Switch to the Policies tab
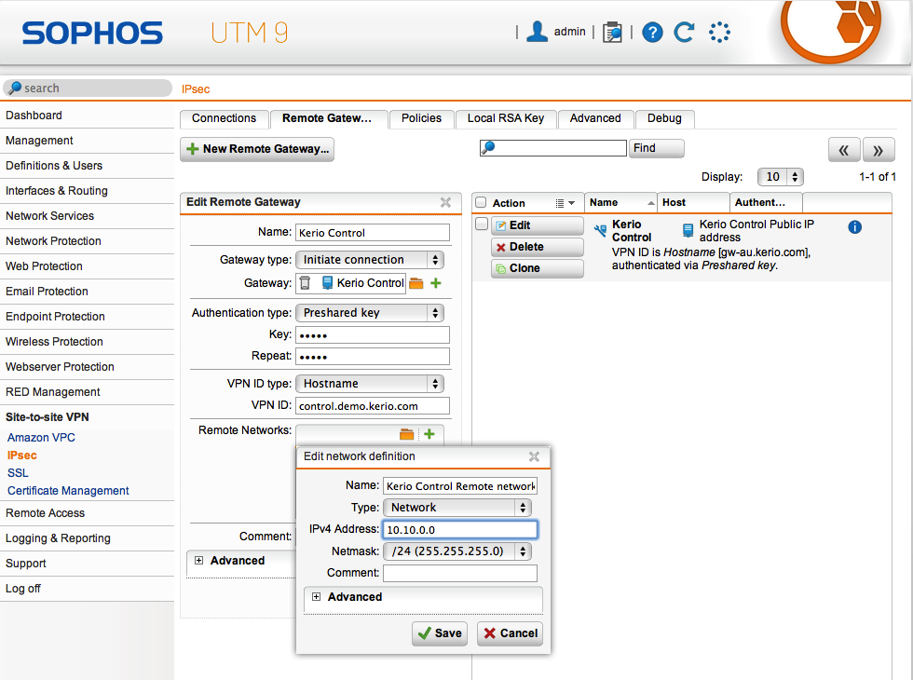 pyautogui.click(x=421, y=118)
